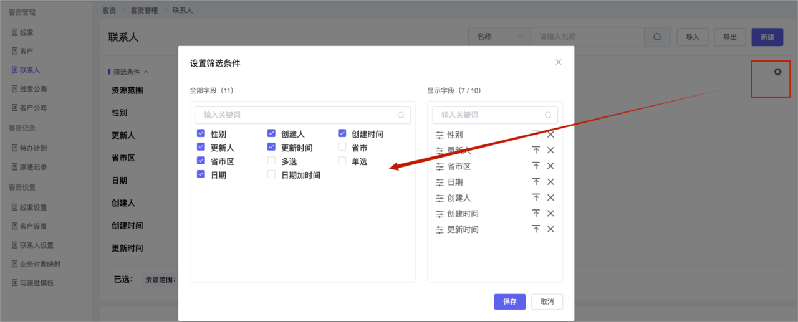Uncheck the 更新时间 checkbox

pos(271,147)
